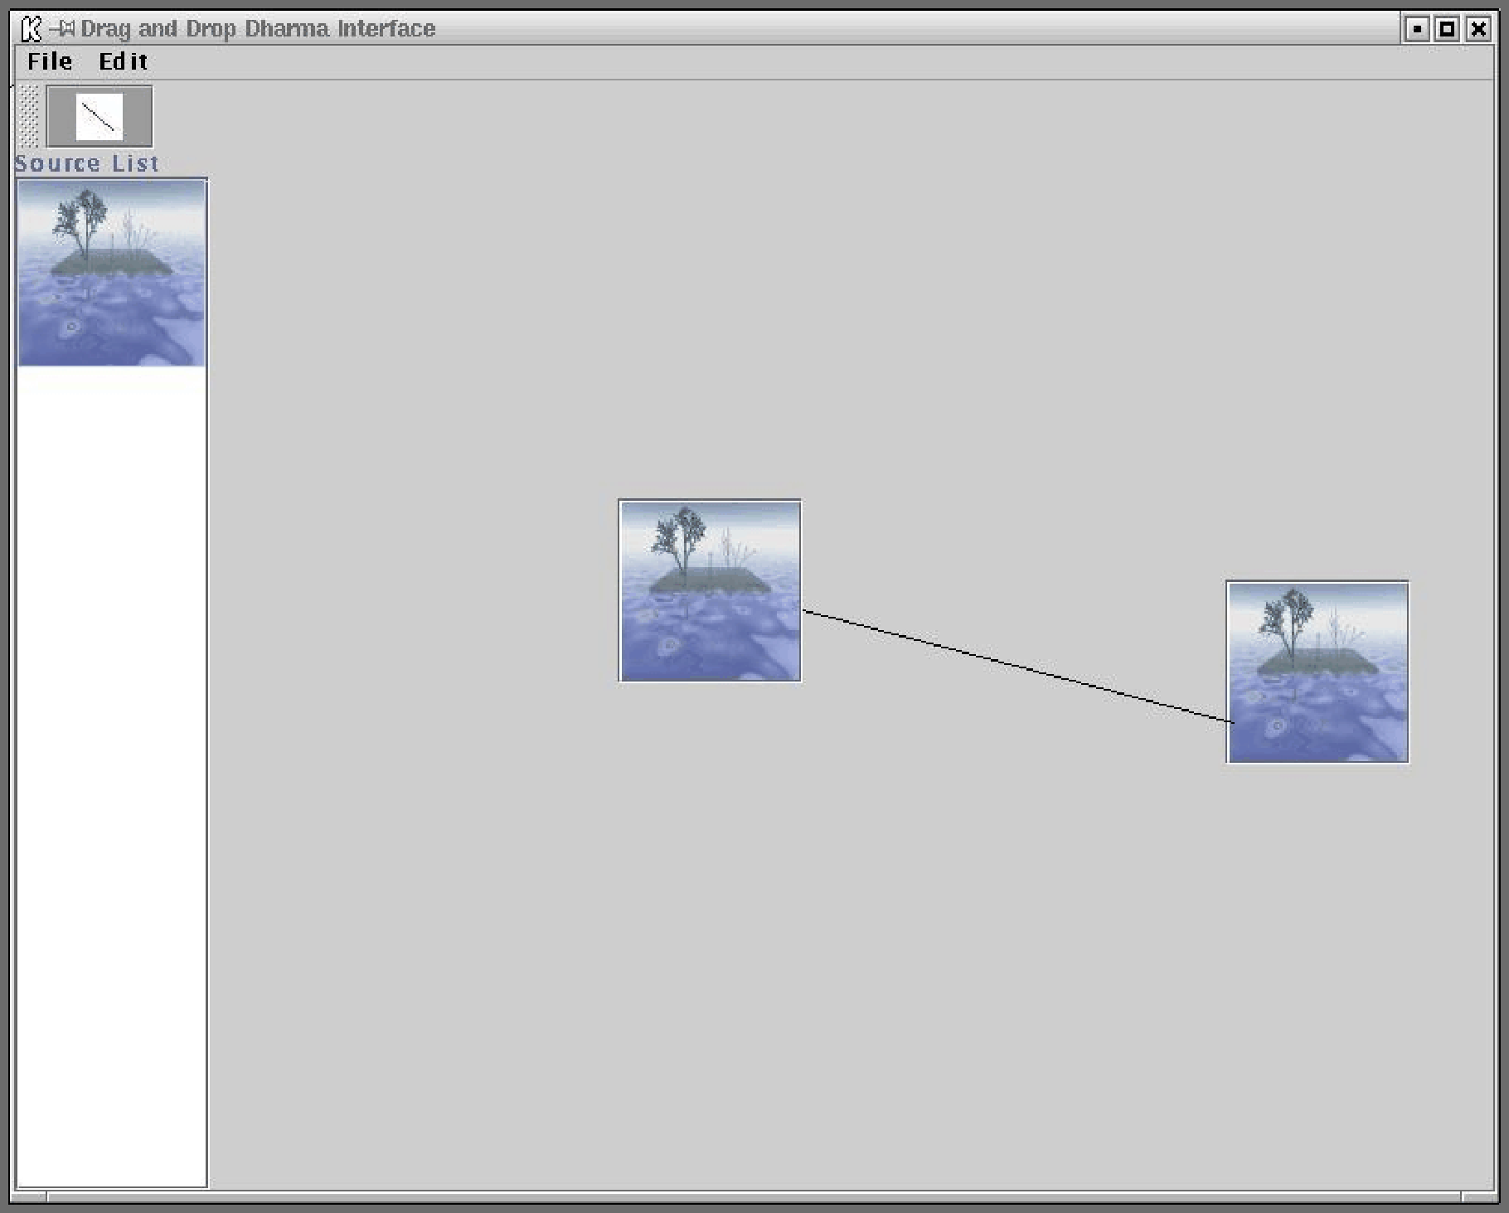This screenshot has height=1213, width=1509.
Task: Click empty white area of Source List
Action: (x=112, y=746)
